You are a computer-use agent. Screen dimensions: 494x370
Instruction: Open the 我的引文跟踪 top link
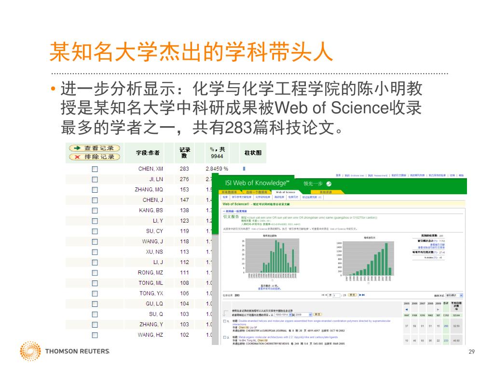pyautogui.click(x=398, y=175)
